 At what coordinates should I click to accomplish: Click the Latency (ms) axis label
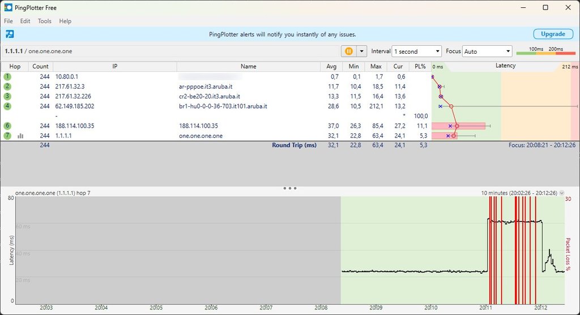(11, 250)
